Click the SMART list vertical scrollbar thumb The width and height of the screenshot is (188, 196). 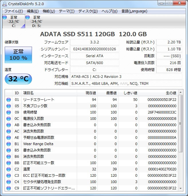[x=180, y=124]
